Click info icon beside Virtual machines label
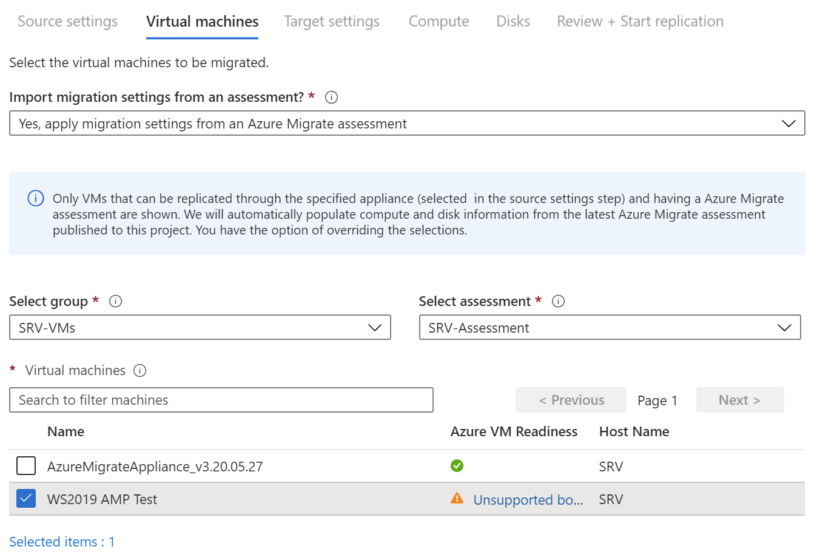The width and height of the screenshot is (817, 555). click(x=140, y=370)
